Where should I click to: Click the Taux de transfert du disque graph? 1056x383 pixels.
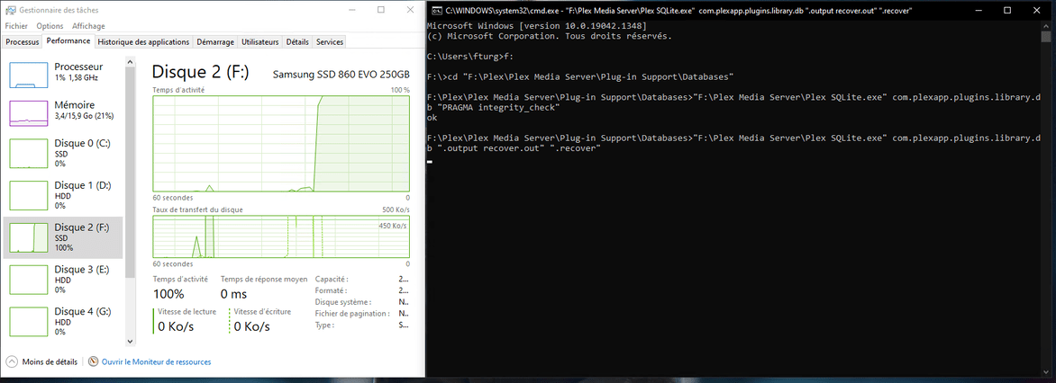pos(281,236)
